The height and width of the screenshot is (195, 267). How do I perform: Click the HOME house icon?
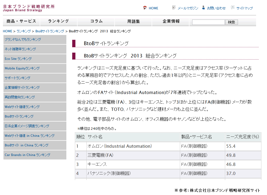(145, 8)
